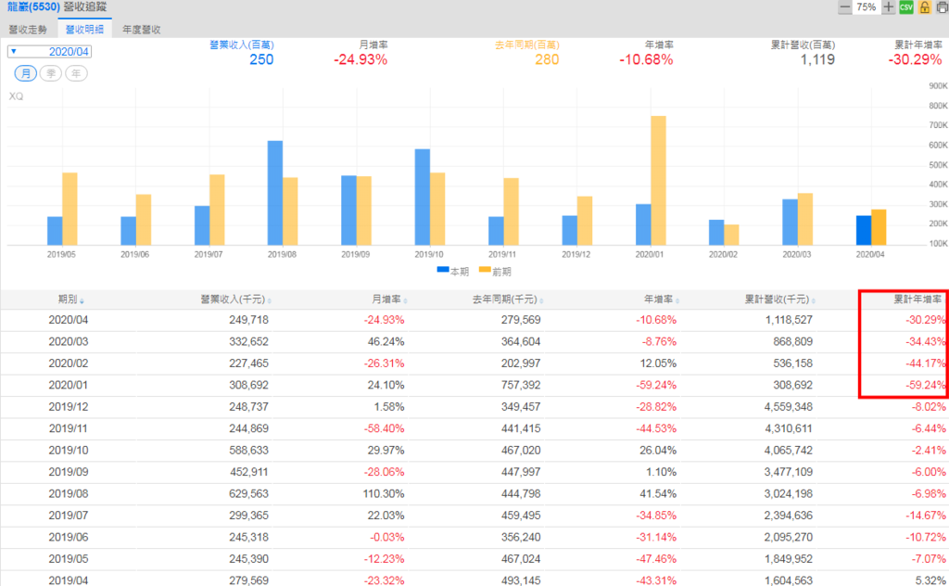This screenshot has width=949, height=586.
Task: Click the summary 累計營收 value 1,119
Action: coord(817,59)
